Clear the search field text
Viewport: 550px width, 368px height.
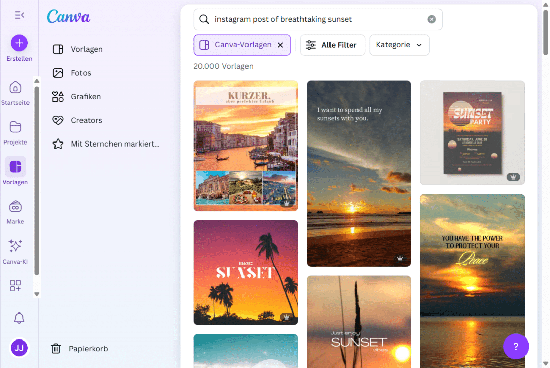tap(432, 19)
